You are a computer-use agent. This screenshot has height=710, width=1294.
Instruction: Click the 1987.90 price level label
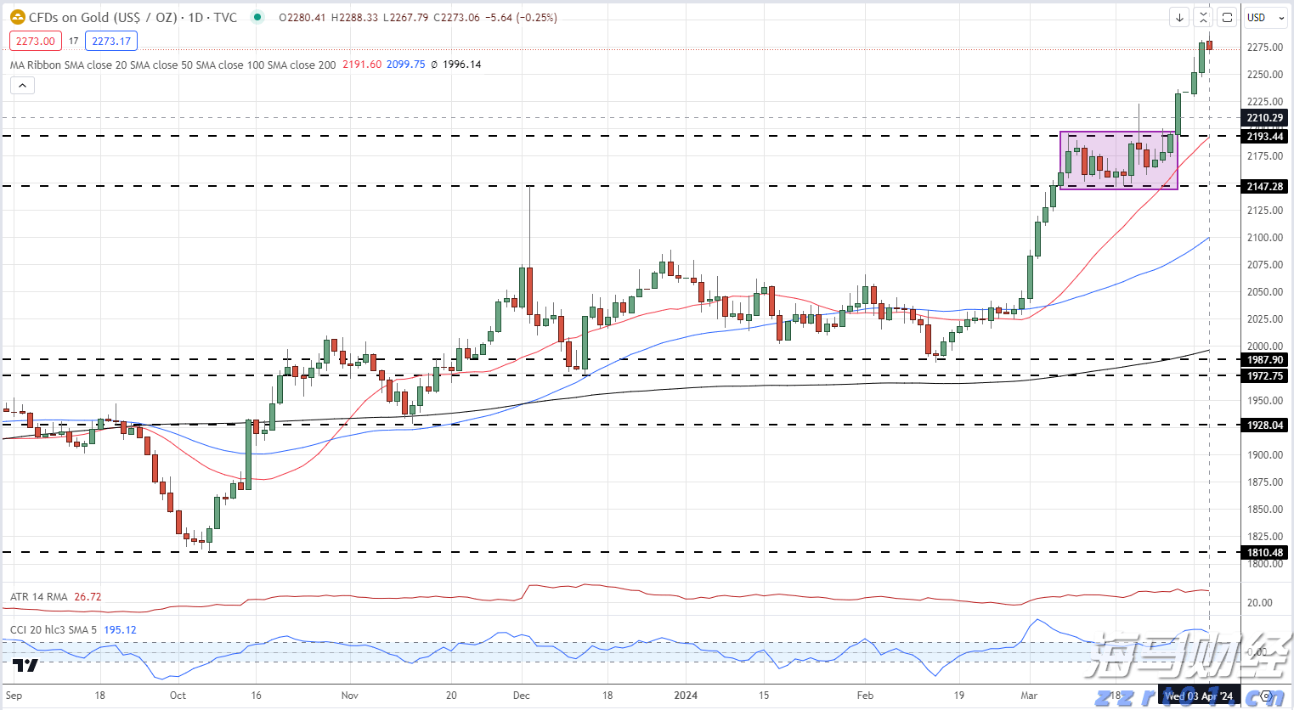coord(1265,359)
